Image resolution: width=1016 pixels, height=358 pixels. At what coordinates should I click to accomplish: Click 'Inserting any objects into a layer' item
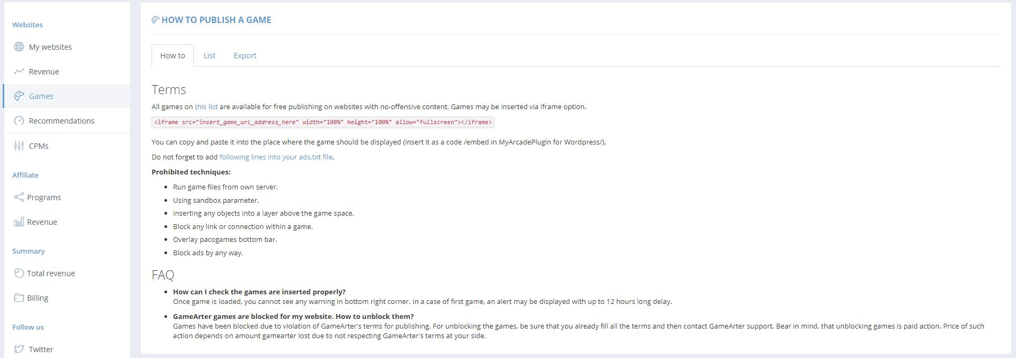[x=264, y=213]
